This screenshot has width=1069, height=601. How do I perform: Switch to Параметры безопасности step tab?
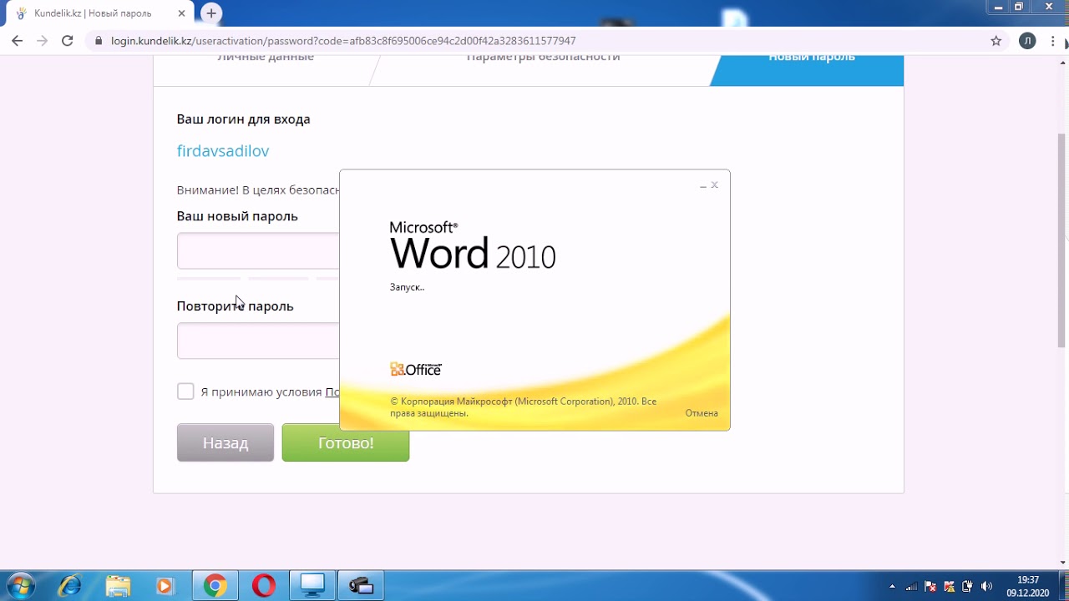[543, 58]
